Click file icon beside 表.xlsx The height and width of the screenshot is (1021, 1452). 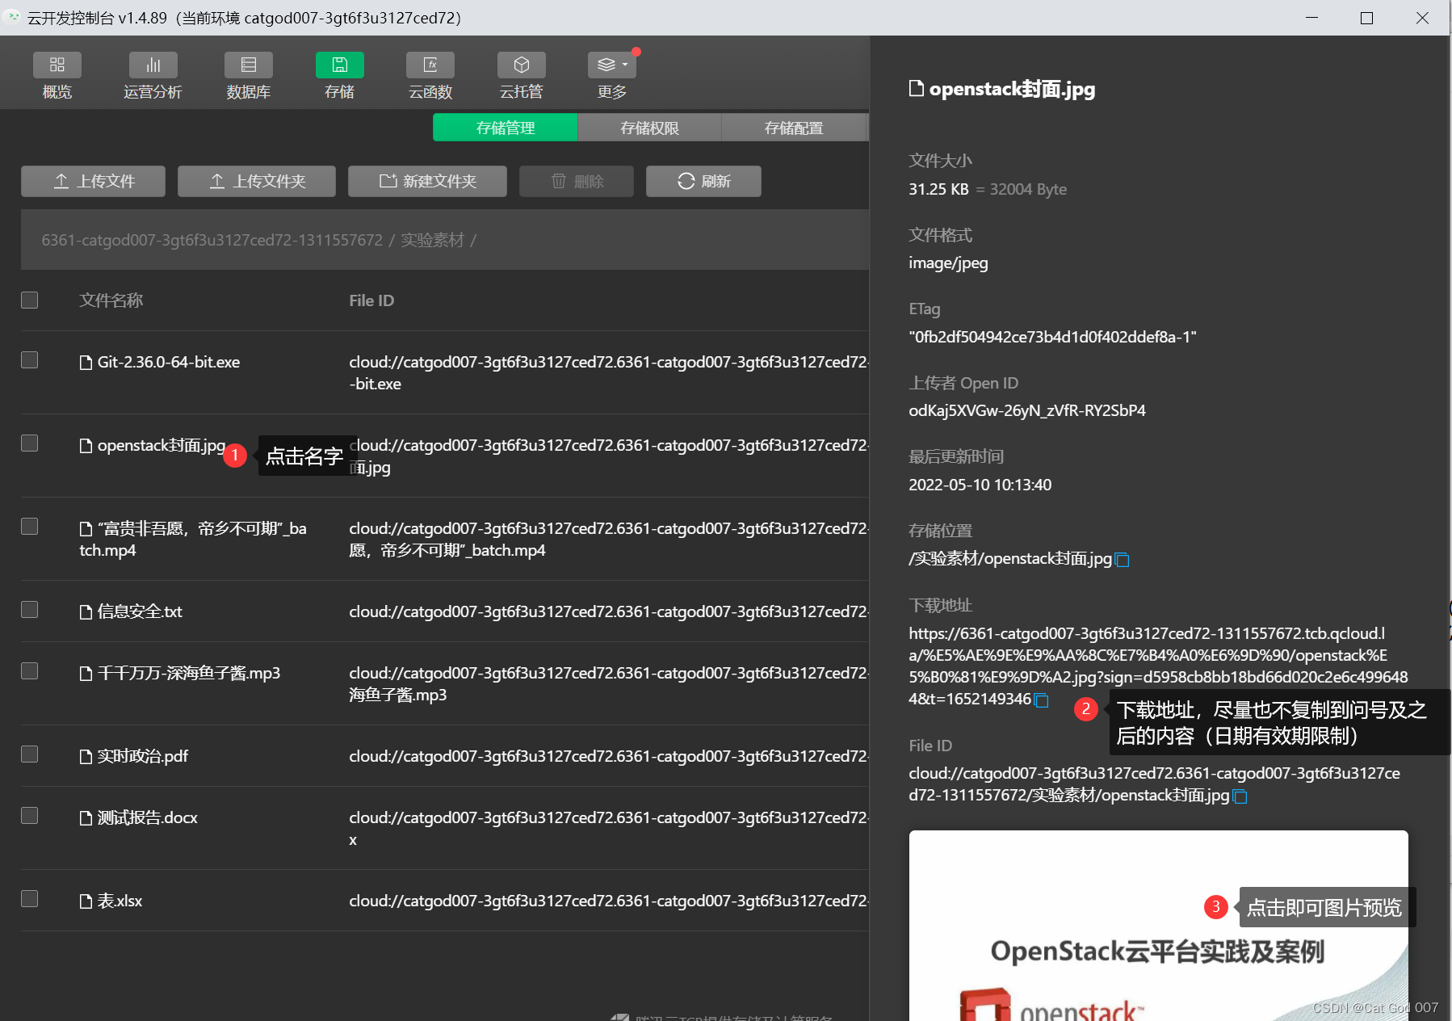(x=86, y=901)
